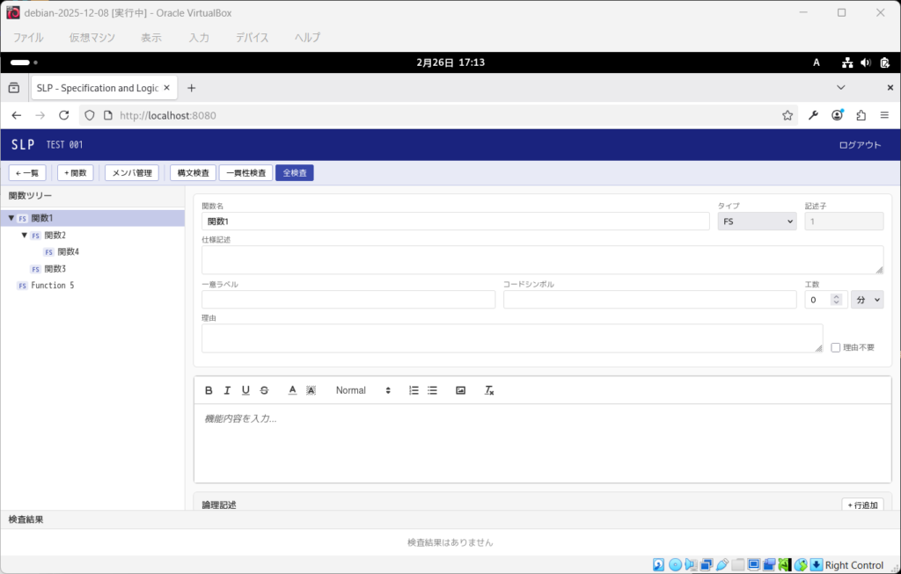Image resolution: width=901 pixels, height=574 pixels.
Task: Toggle bold formatting in the editor
Action: (209, 390)
